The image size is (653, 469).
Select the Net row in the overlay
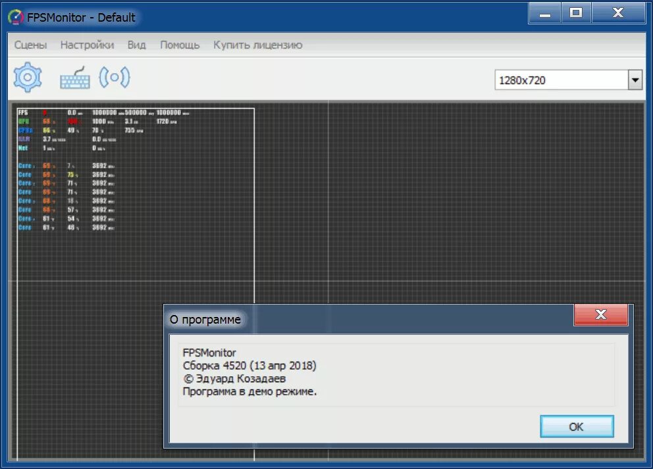[x=62, y=148]
